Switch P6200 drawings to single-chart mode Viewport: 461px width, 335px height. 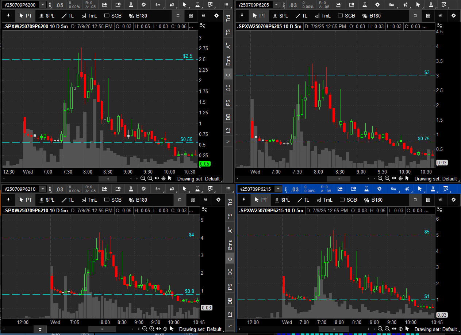click(x=178, y=16)
